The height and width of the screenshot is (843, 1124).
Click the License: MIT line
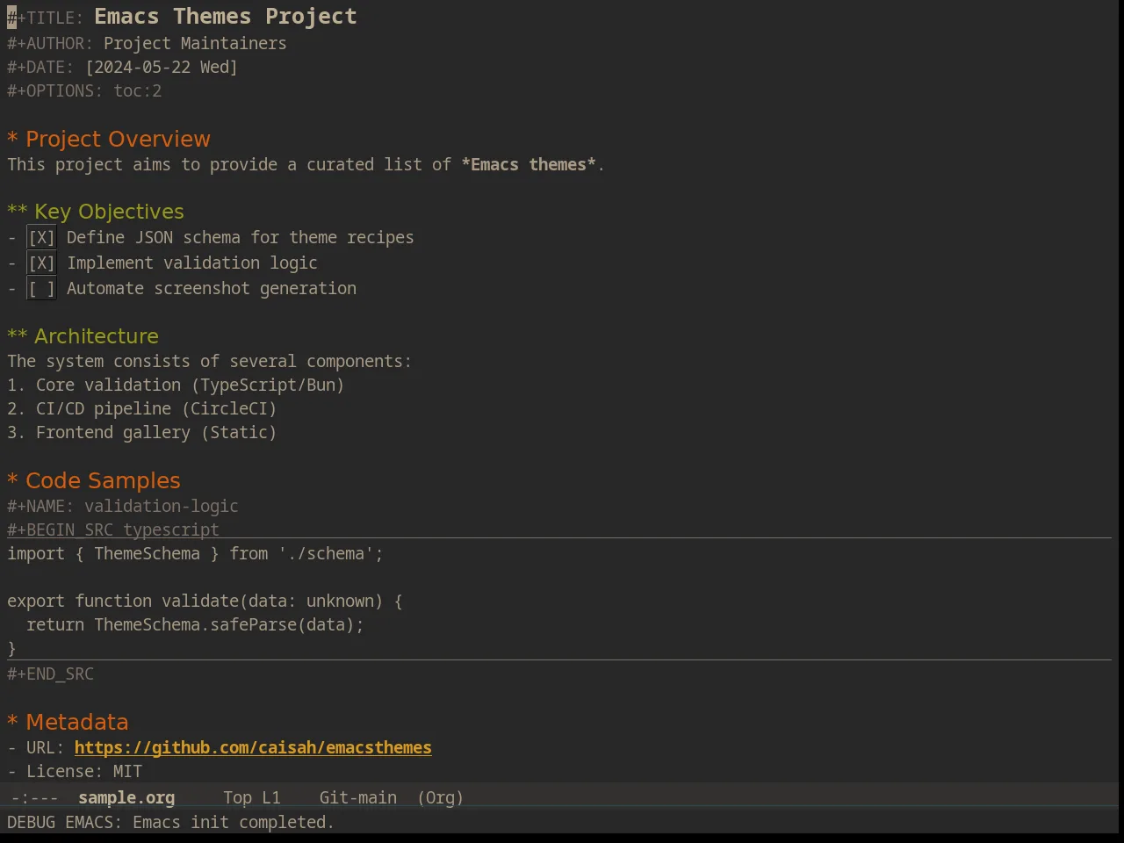pyautogui.click(x=75, y=771)
